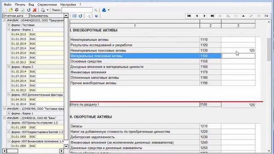Click the append record plus-with-arrow button
The image size is (274, 154).
pyautogui.click(x=228, y=16)
